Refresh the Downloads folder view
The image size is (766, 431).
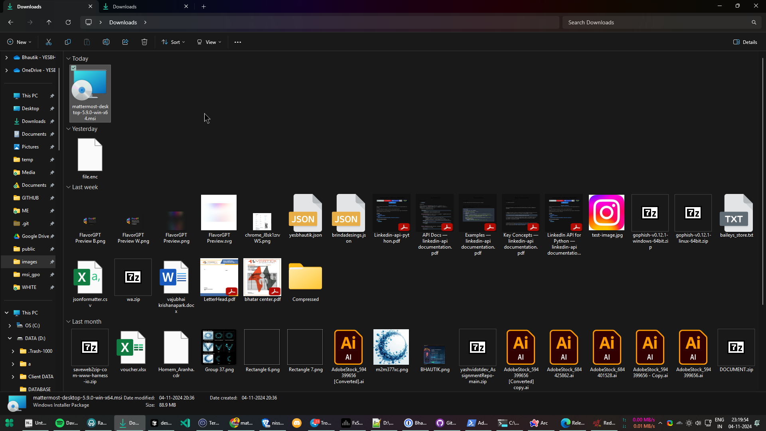tap(68, 22)
